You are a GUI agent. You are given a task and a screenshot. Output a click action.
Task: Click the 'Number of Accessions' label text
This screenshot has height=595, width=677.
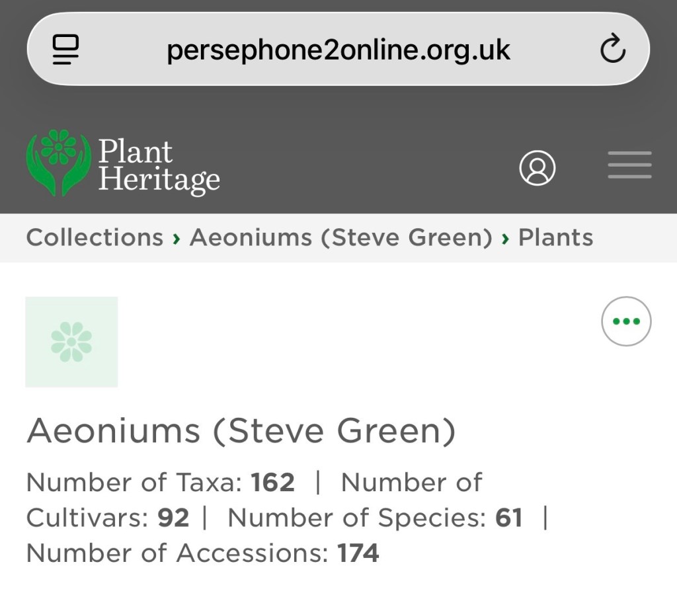point(177,553)
